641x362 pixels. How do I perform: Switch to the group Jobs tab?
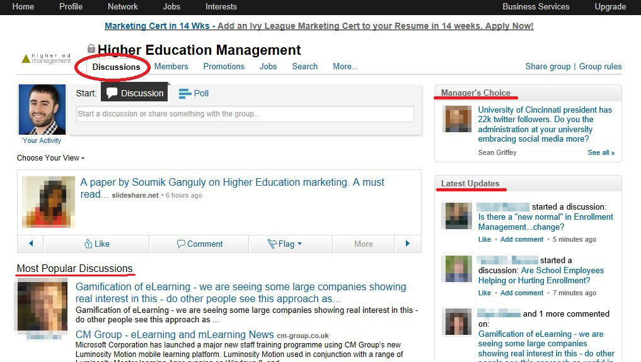(268, 67)
